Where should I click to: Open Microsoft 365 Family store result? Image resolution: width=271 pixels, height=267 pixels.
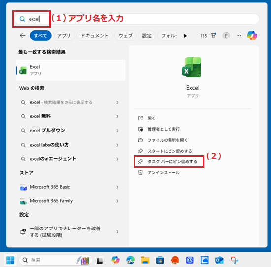tap(70, 201)
